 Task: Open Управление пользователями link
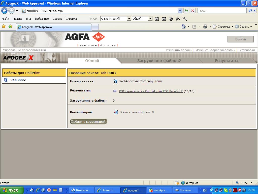(x=24, y=50)
